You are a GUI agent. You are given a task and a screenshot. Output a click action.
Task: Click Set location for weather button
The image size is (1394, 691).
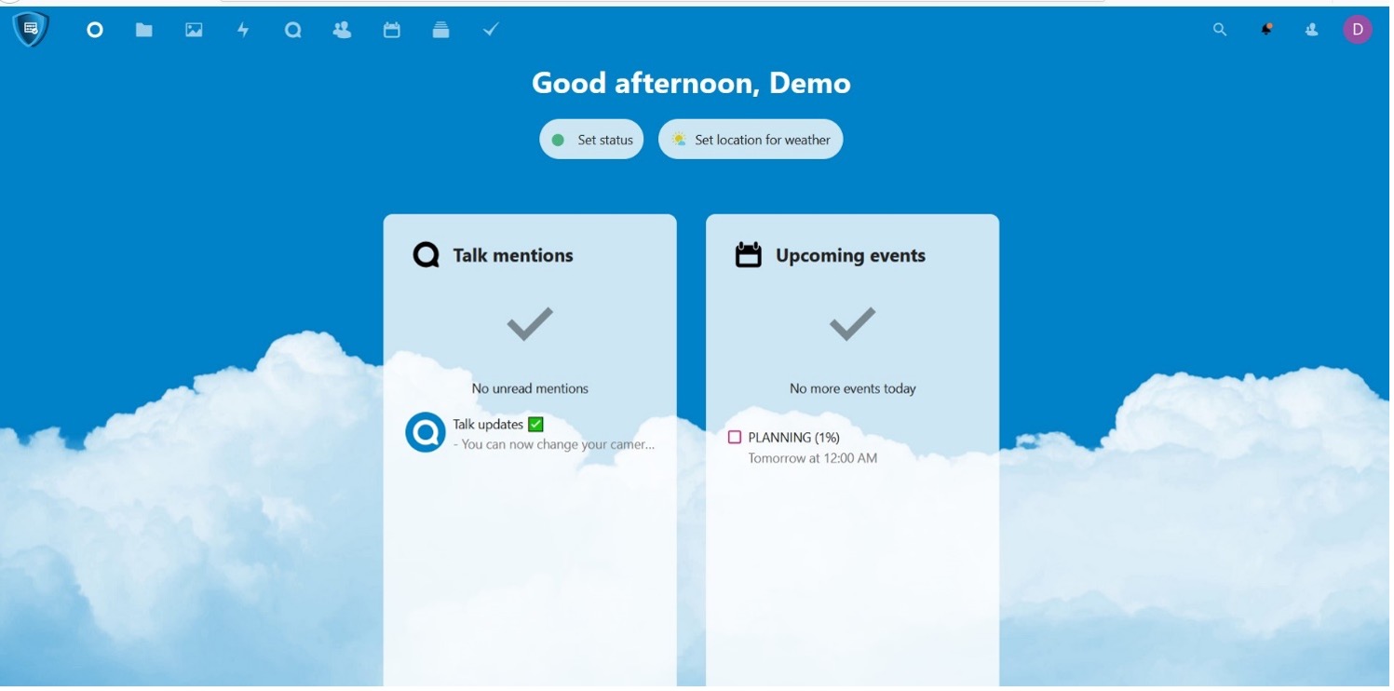coord(751,140)
